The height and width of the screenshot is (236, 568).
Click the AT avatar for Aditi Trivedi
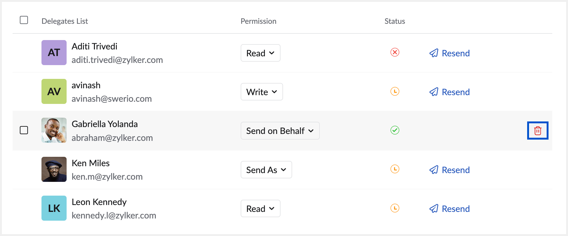pyautogui.click(x=54, y=53)
